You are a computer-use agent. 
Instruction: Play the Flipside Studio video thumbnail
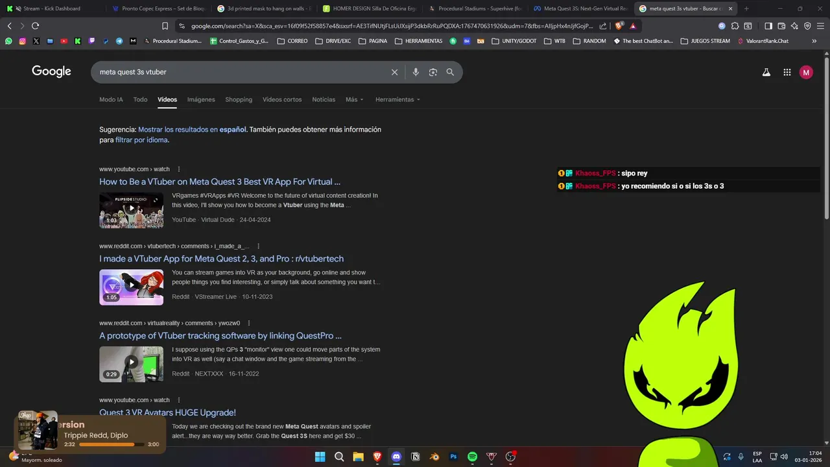(131, 210)
